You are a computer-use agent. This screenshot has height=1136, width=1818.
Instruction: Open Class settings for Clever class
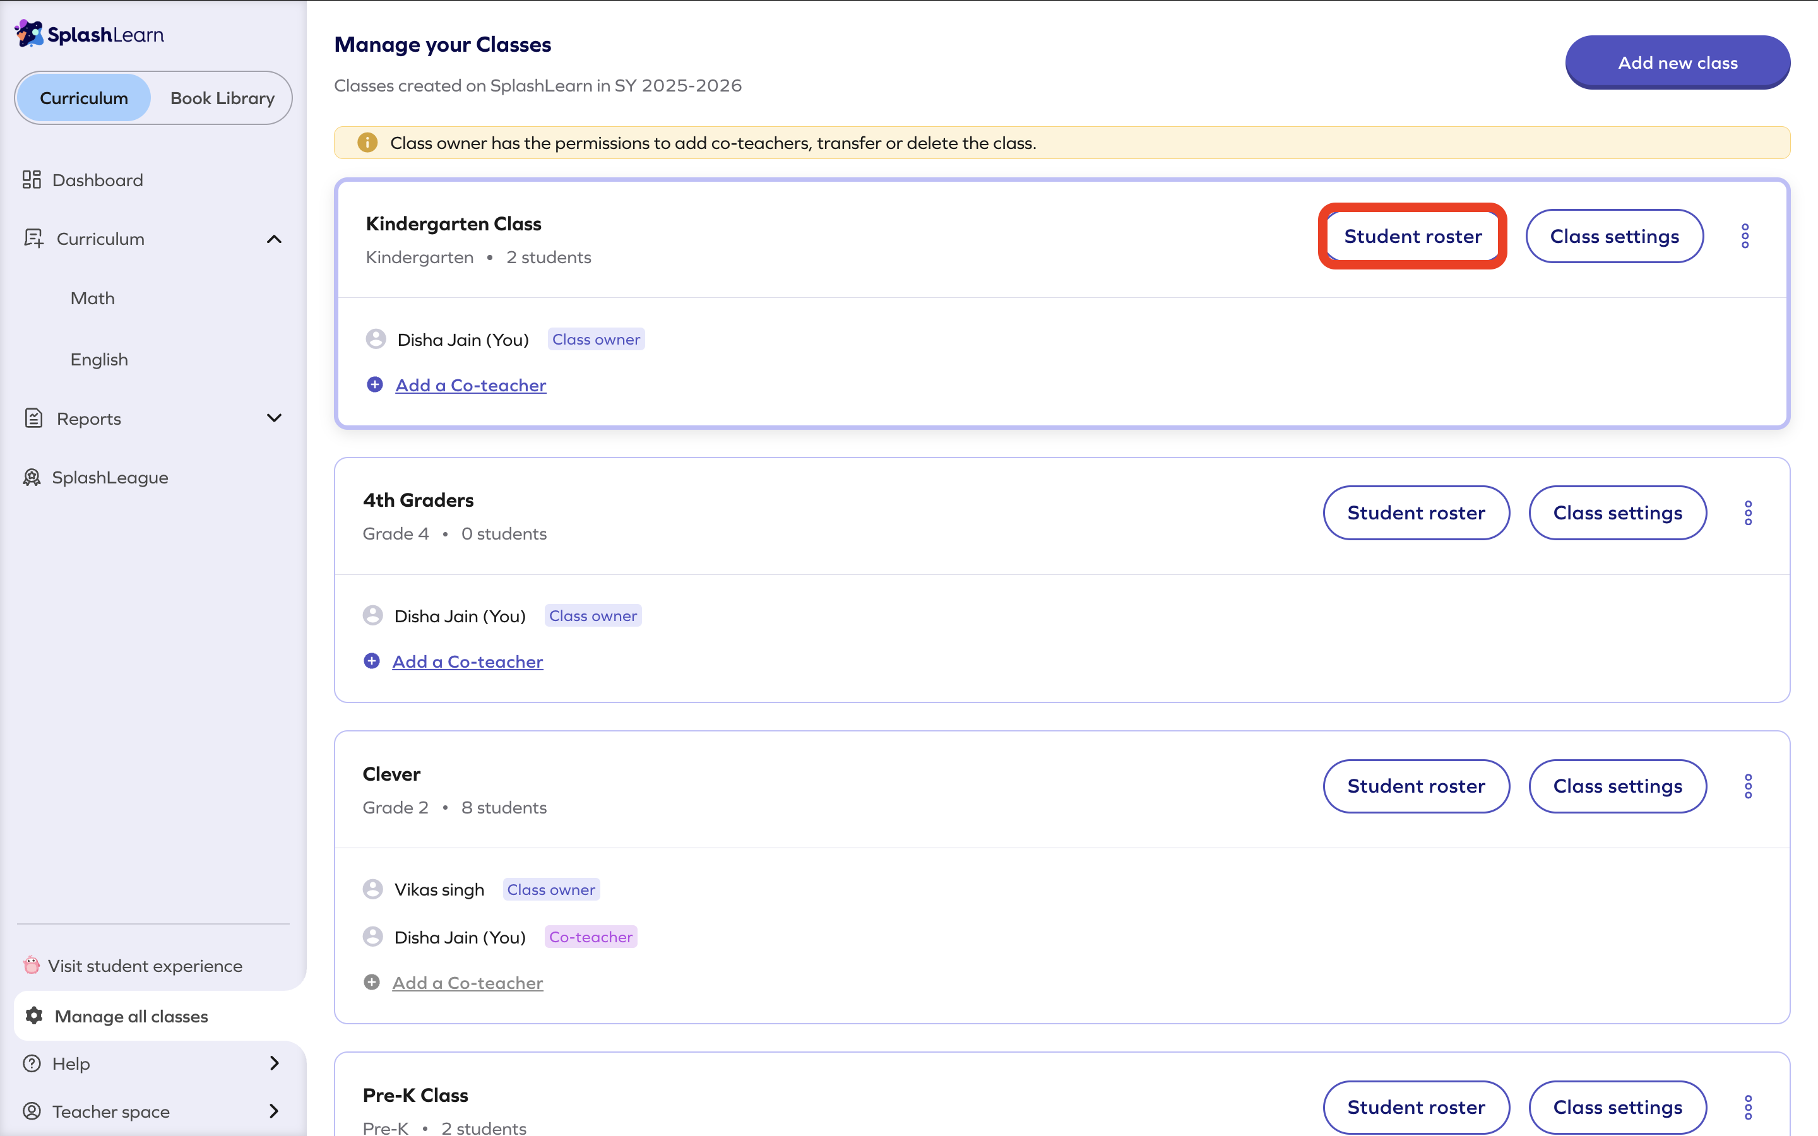(x=1617, y=786)
